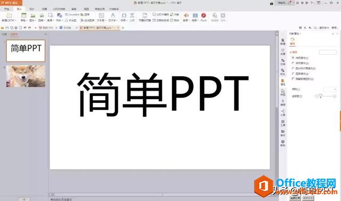This screenshot has width=341, height=201.
Task: Switch to the View ribbon tab
Action: point(86,9)
